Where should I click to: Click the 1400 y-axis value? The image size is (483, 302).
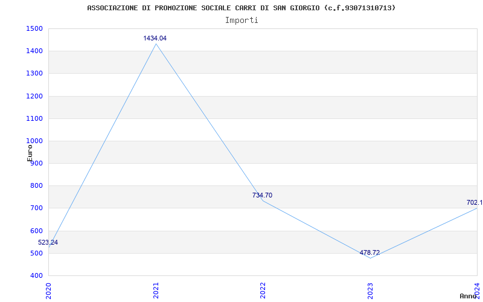(34, 51)
